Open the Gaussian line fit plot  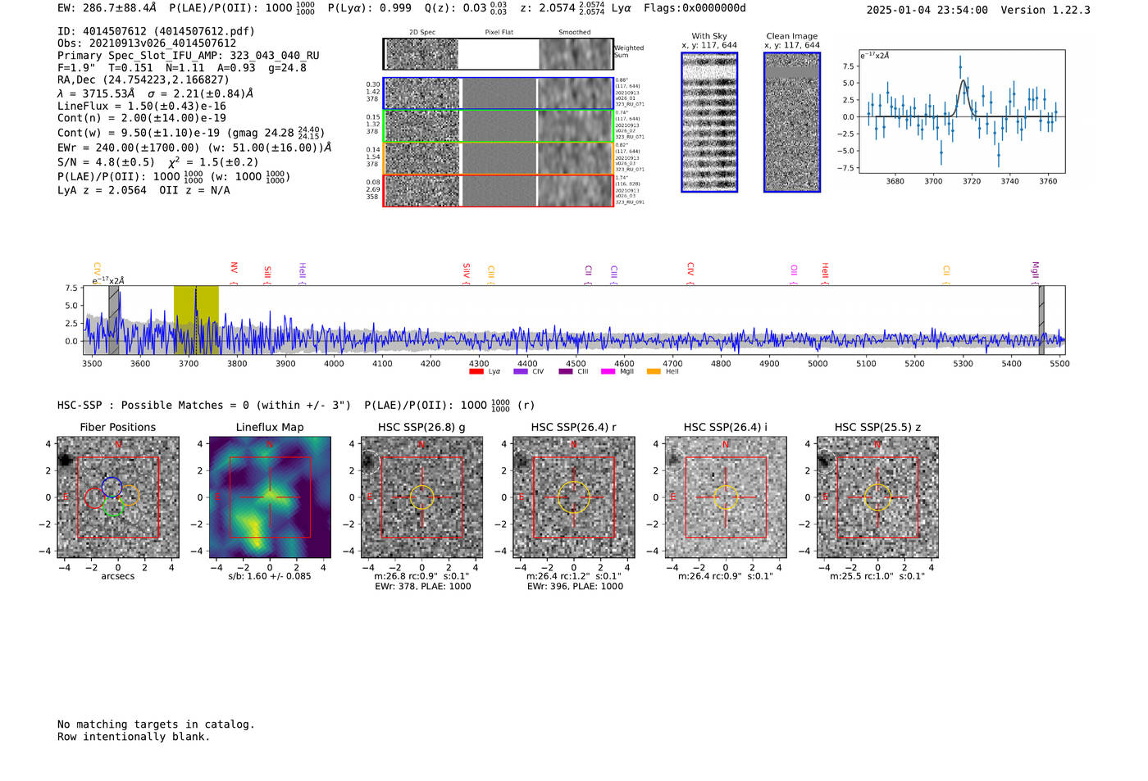coord(962,111)
